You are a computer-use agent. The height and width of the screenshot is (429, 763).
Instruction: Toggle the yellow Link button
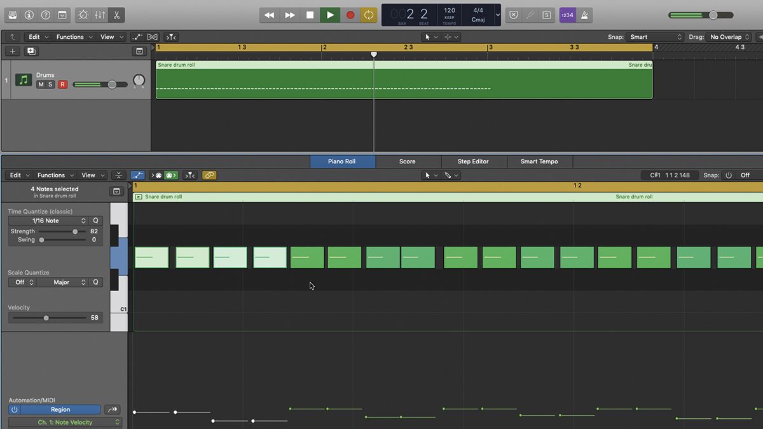click(x=209, y=175)
